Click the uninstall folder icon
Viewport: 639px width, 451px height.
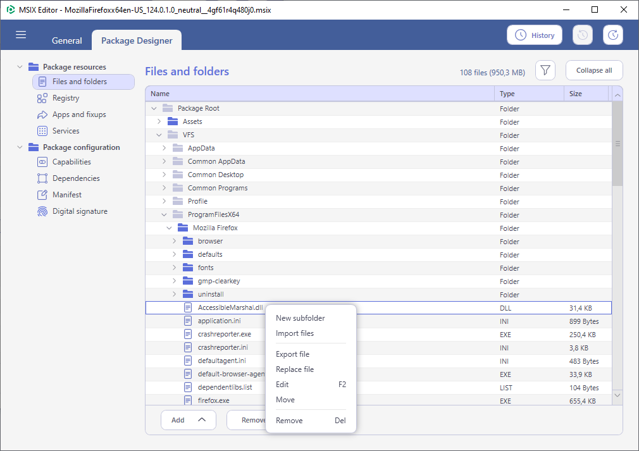tap(188, 294)
